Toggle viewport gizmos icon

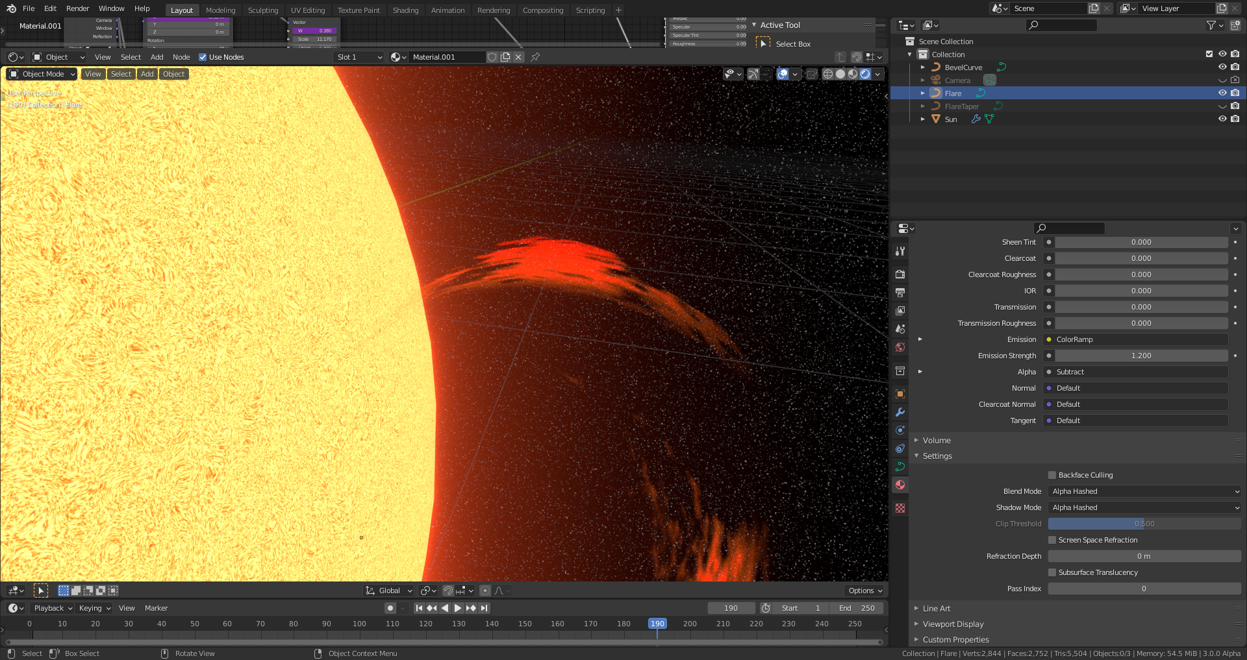[x=753, y=74]
